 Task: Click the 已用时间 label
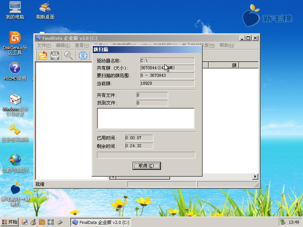click(x=107, y=138)
